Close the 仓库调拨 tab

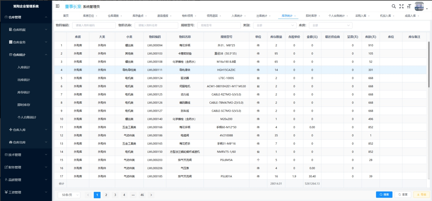tap(121, 16)
